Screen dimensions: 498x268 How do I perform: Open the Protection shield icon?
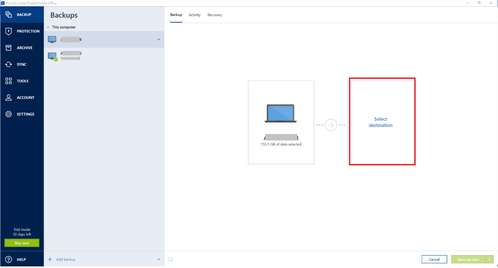pyautogui.click(x=9, y=31)
